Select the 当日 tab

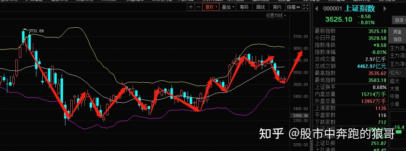398,39
